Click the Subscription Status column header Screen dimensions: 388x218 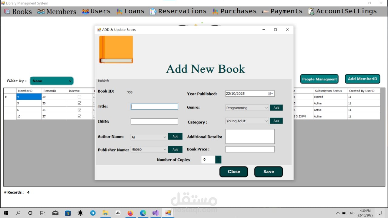coord(330,91)
